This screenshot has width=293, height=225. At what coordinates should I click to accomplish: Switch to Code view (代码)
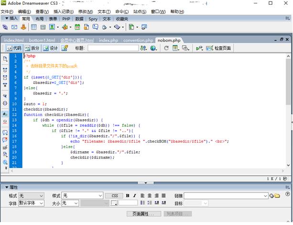(x=14, y=48)
